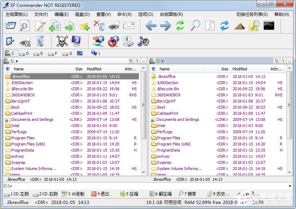Expand the command line history dropdown
The width and height of the screenshot is (296, 209).
[290, 186]
